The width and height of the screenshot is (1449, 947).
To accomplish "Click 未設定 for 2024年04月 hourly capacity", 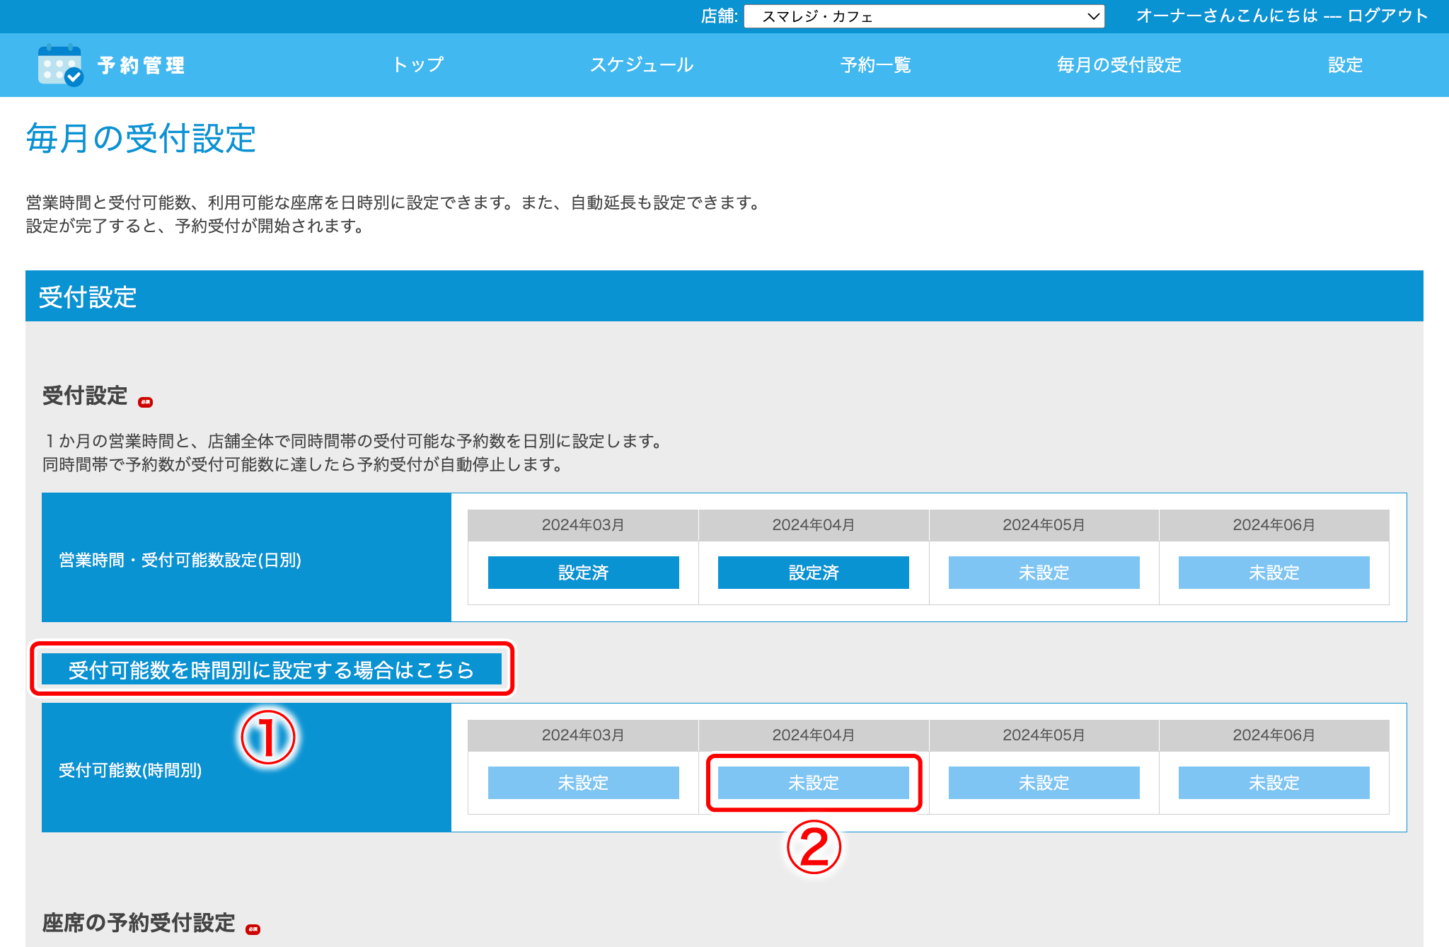I will [812, 783].
